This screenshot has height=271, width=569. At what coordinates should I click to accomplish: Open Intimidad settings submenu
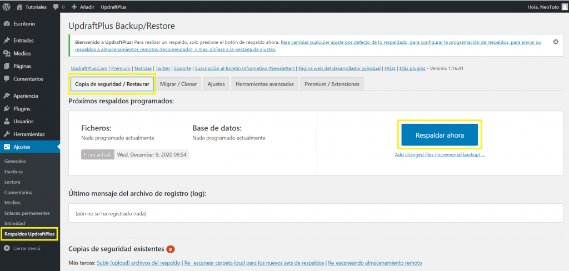pos(14,223)
